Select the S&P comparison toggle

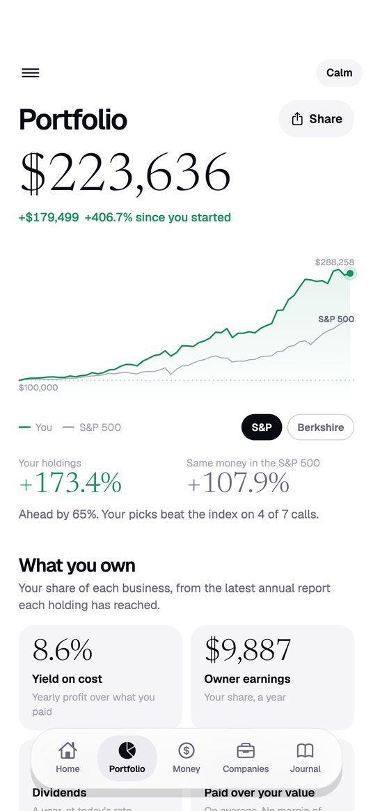[x=262, y=427]
